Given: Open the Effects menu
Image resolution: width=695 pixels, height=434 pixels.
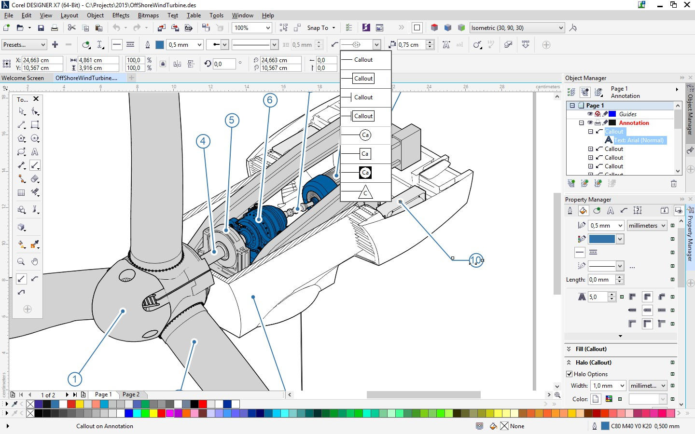Looking at the screenshot, I should [x=121, y=15].
